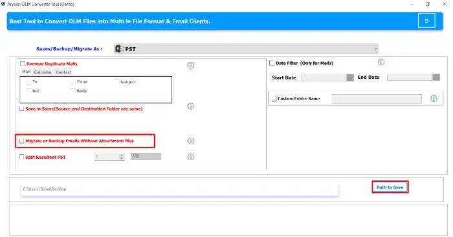Click info icon beside Migrate Without Attachment option
This screenshot has width=453, height=237.
tap(191, 141)
